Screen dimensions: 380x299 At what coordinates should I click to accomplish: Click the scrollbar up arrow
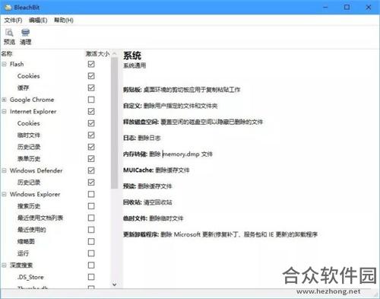pos(115,53)
